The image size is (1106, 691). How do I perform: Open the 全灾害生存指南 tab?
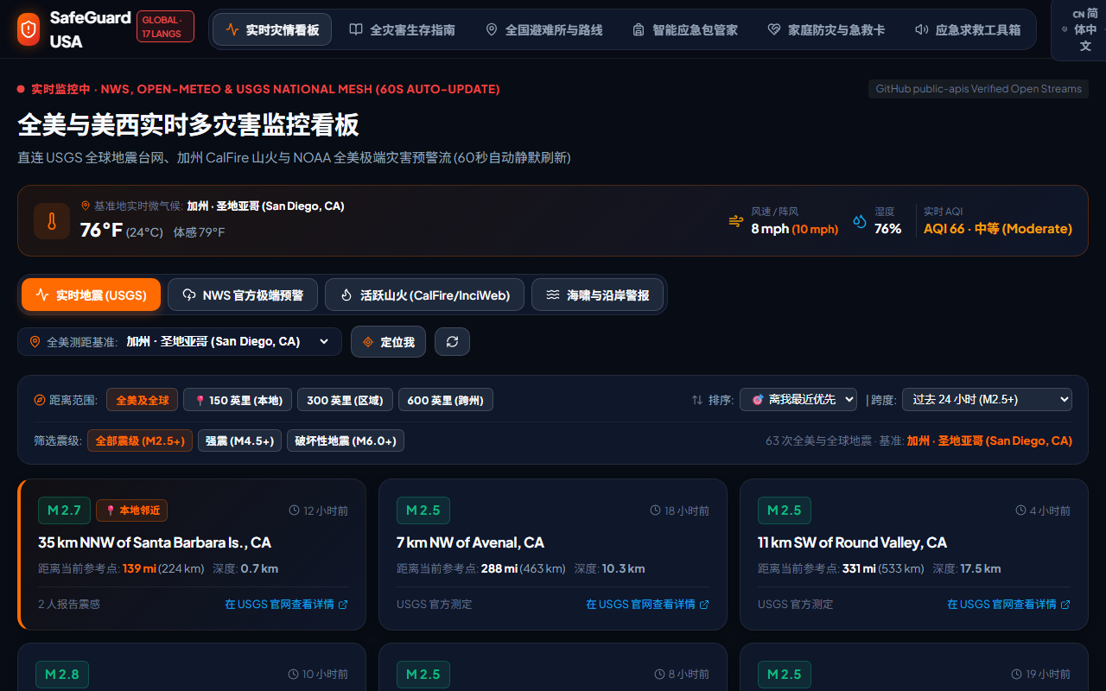pos(402,29)
